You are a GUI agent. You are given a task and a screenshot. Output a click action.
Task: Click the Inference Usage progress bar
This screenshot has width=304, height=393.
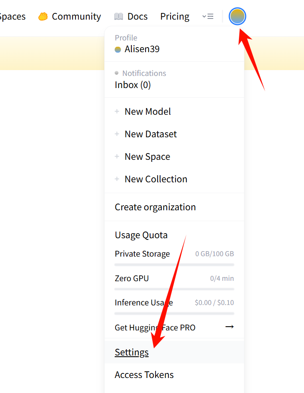174,313
